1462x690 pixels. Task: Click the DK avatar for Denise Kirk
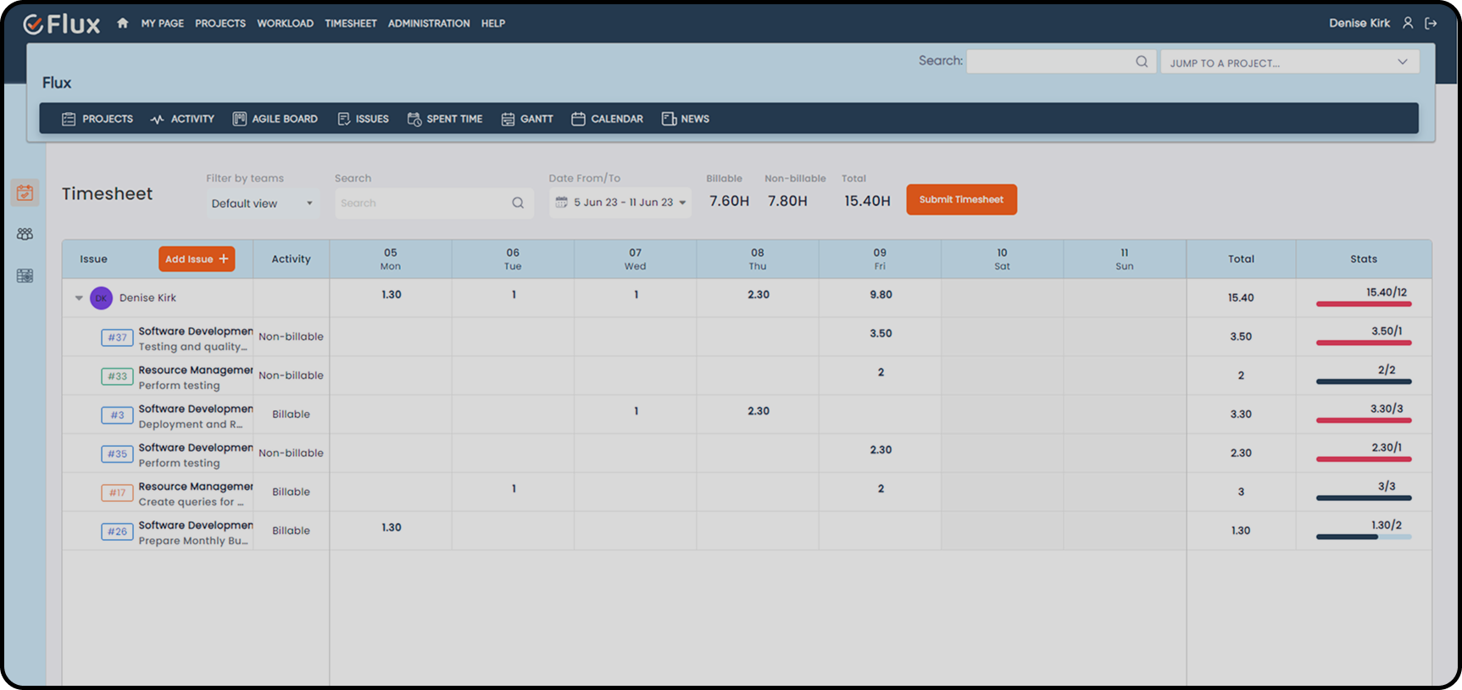pyautogui.click(x=101, y=298)
